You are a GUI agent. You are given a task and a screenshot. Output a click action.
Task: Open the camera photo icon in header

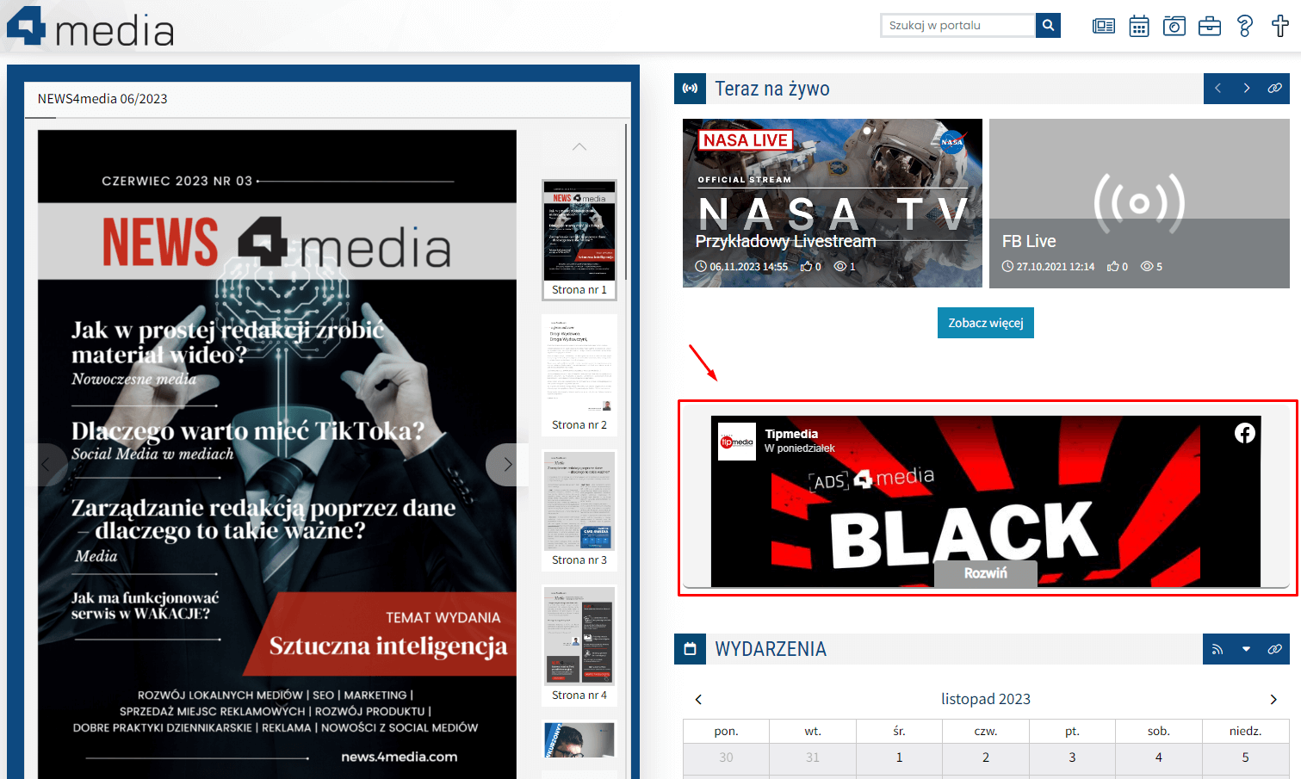point(1174,26)
